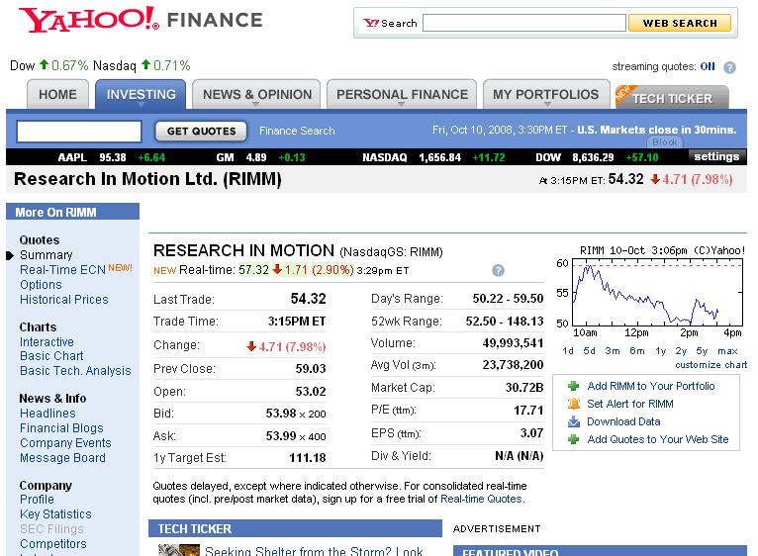Open the customize chart link
Screen dimensions: 758x556
[711, 365]
